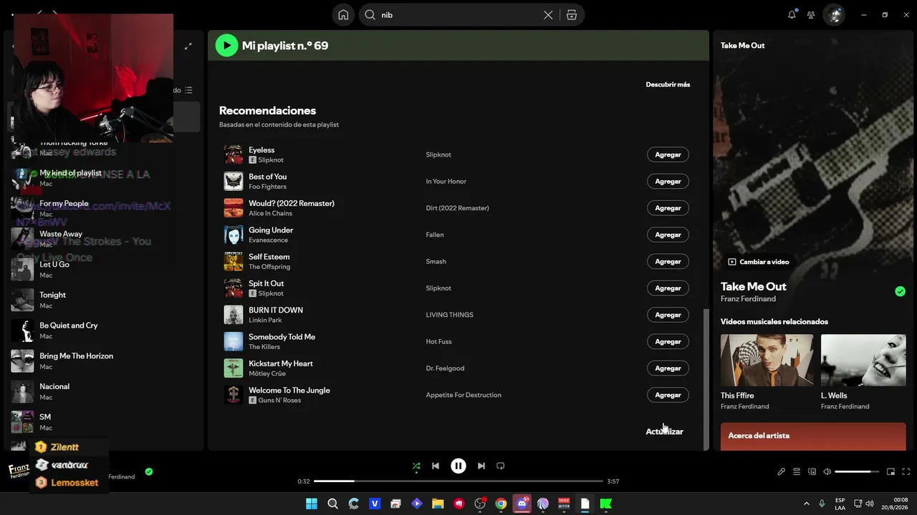Open Discord from the taskbar

click(522, 504)
